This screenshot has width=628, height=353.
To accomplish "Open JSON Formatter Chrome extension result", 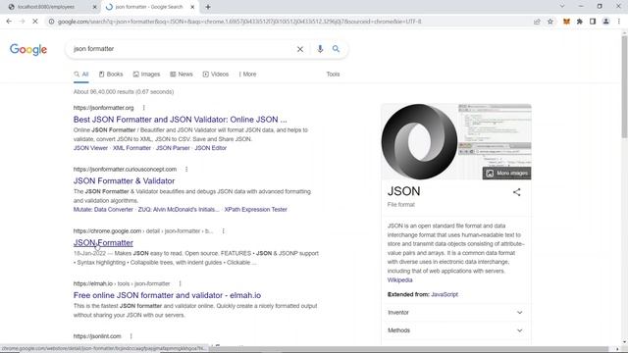I will 103,242.
